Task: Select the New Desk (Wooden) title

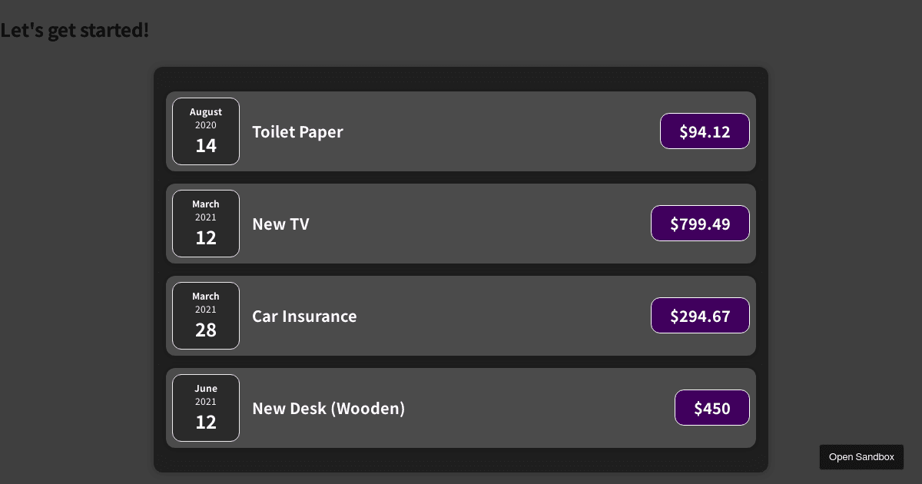Action: 328,408
